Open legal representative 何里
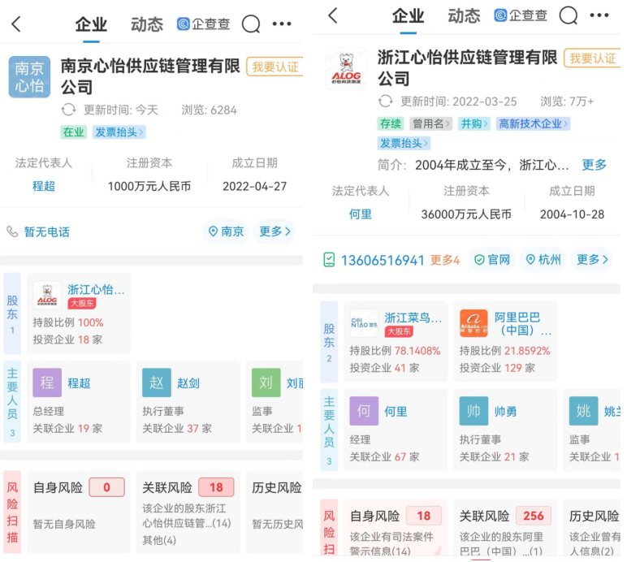 361,214
